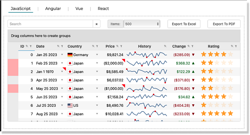250x135 pixels.
Task: Open the Change column filter
Action: pyautogui.click(x=192, y=46)
